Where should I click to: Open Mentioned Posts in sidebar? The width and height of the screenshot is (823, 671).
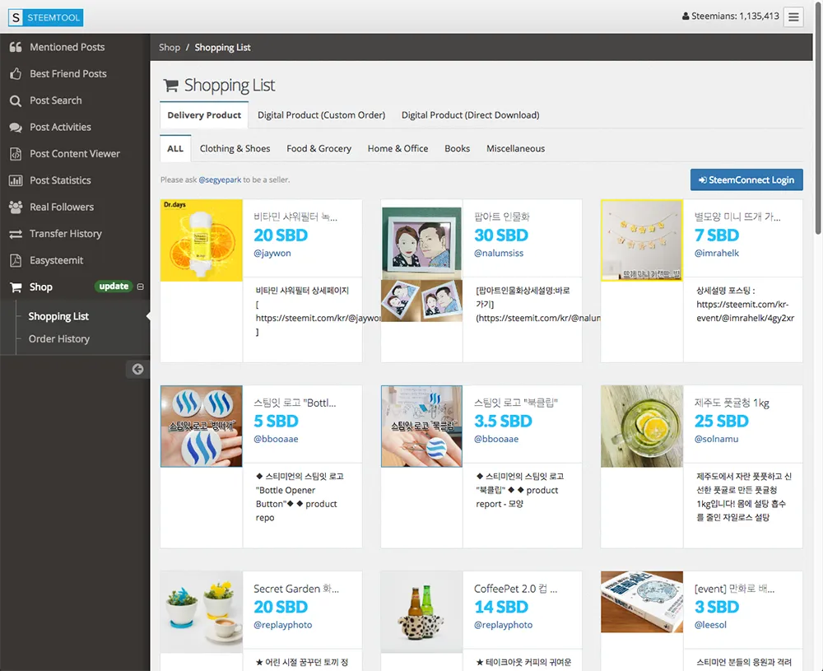[67, 47]
